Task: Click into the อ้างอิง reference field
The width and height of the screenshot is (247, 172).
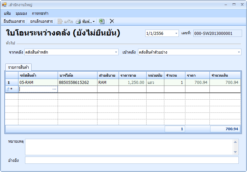Action: [x=132, y=160]
